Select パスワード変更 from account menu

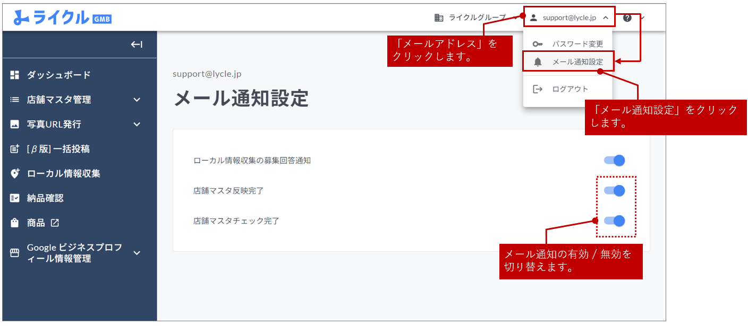(577, 44)
